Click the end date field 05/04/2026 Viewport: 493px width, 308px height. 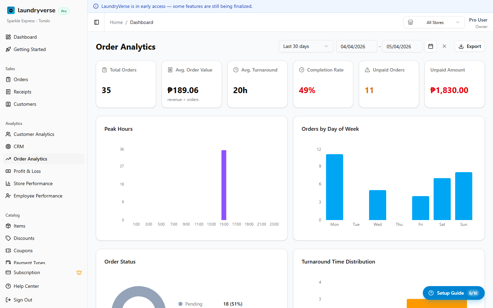[x=402, y=46]
